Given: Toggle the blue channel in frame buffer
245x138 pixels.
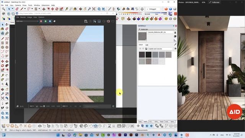Looking at the screenshot, I should click(x=50, y=21).
